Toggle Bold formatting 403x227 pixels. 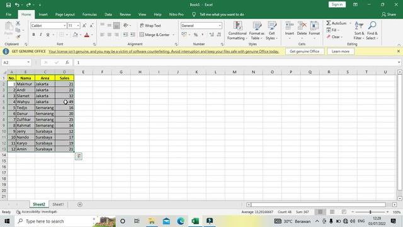coord(33,35)
